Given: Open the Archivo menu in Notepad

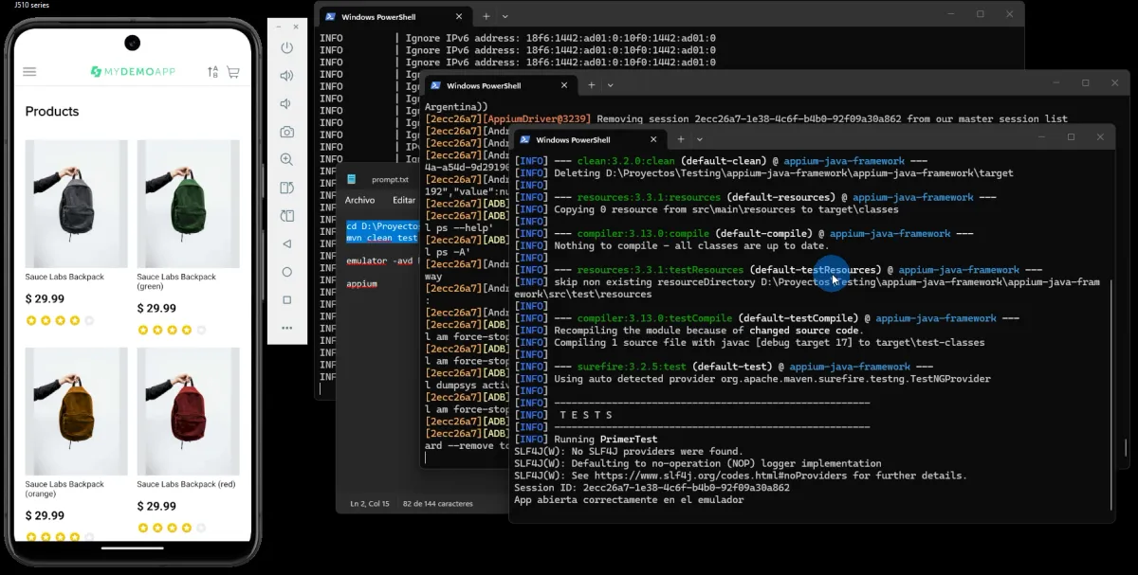Looking at the screenshot, I should click(x=359, y=201).
